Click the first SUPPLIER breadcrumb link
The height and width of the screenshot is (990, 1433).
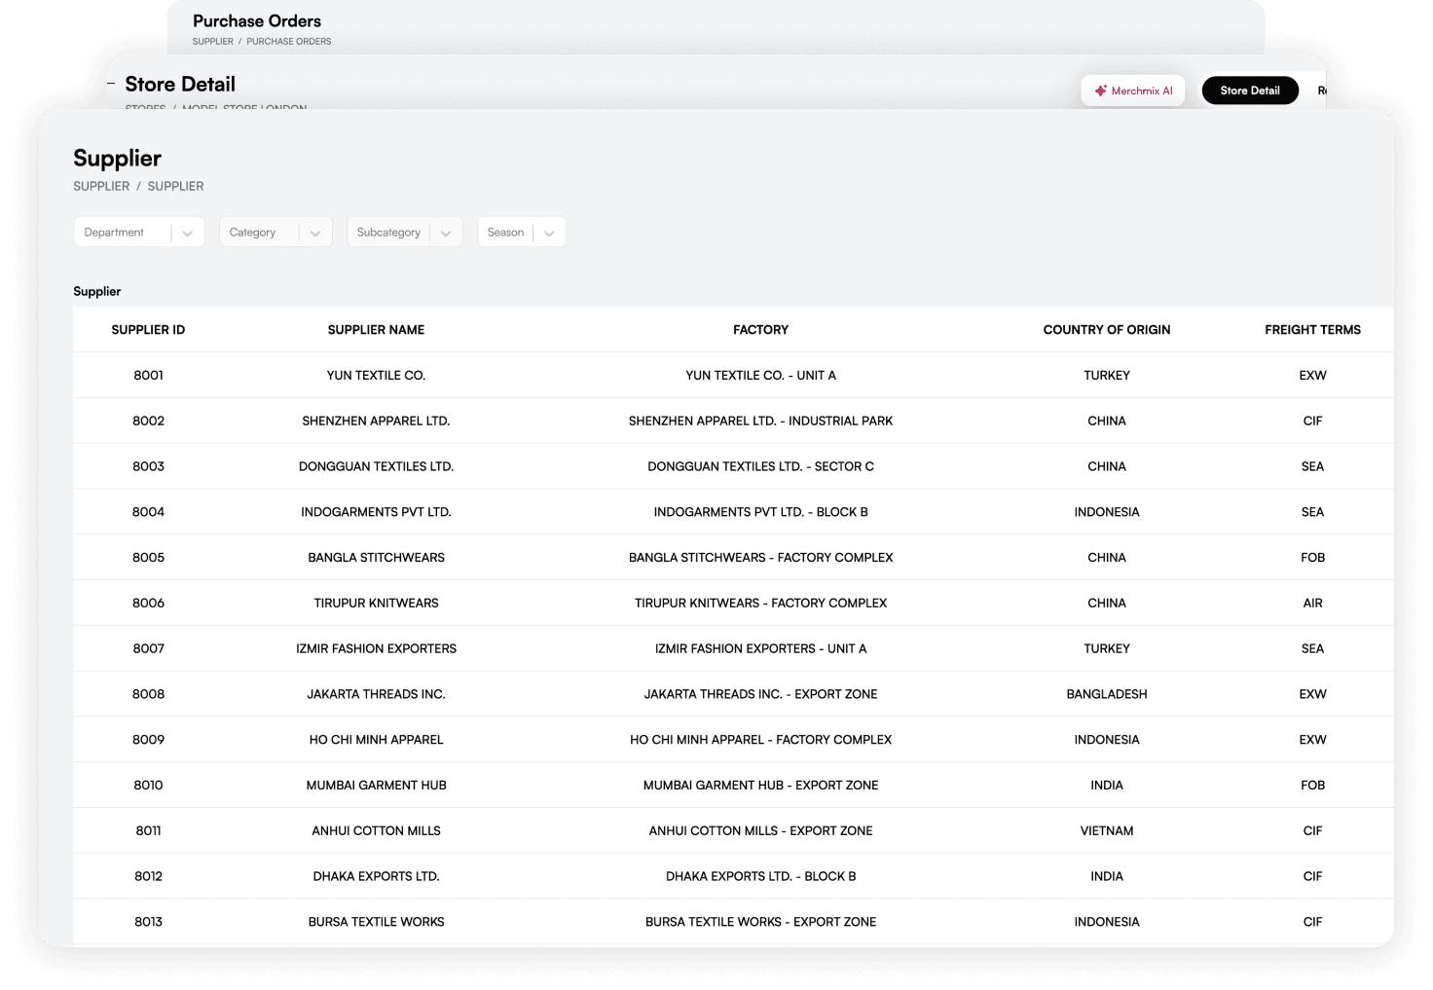coord(101,186)
